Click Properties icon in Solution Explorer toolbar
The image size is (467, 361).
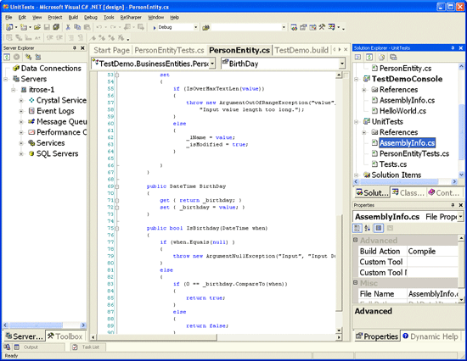pyautogui.click(x=393, y=57)
